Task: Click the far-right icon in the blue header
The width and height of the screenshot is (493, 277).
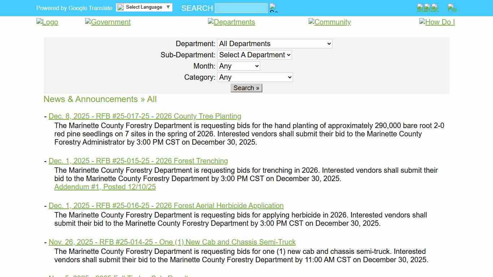Action: point(452,8)
